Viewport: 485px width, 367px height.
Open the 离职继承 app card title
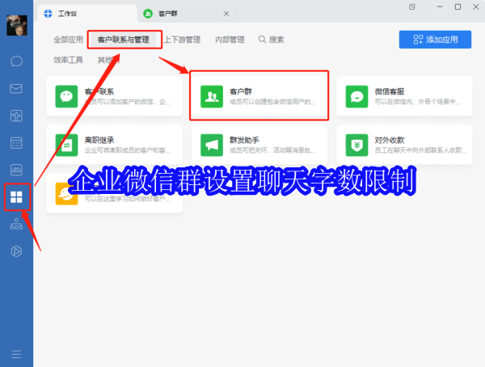99,140
